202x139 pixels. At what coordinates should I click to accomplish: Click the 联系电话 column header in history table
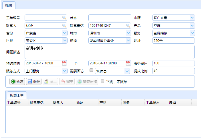point(40,103)
